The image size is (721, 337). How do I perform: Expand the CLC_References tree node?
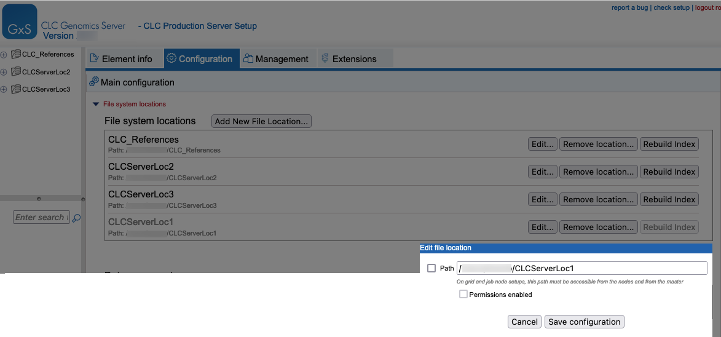coord(4,54)
